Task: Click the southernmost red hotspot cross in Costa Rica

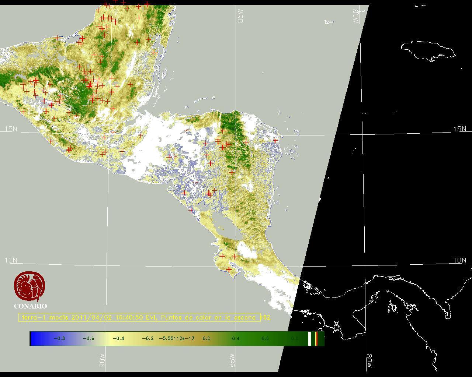Action: click(229, 269)
